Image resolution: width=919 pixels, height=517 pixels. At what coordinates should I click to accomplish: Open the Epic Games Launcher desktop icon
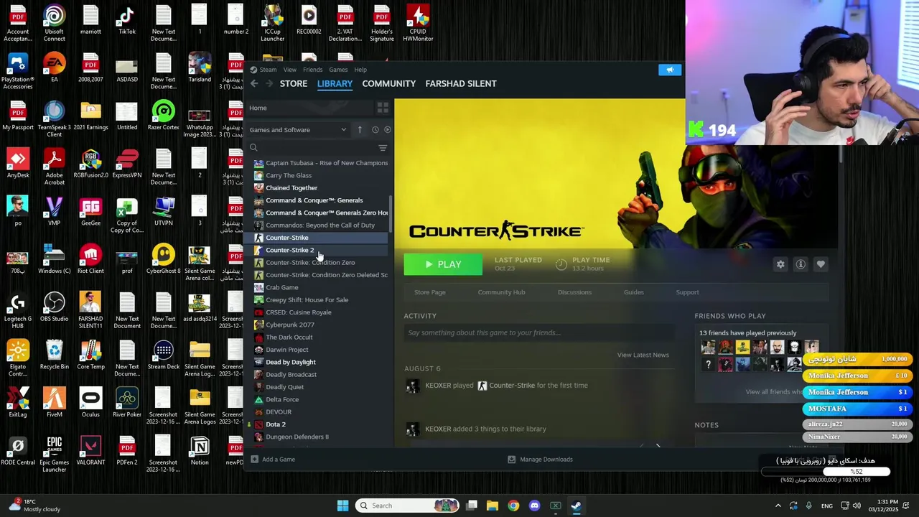tap(54, 454)
